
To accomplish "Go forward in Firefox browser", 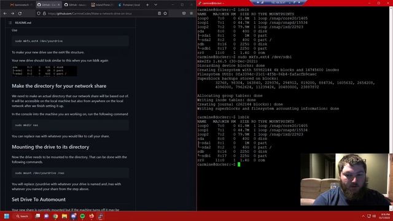I will (12, 14).
